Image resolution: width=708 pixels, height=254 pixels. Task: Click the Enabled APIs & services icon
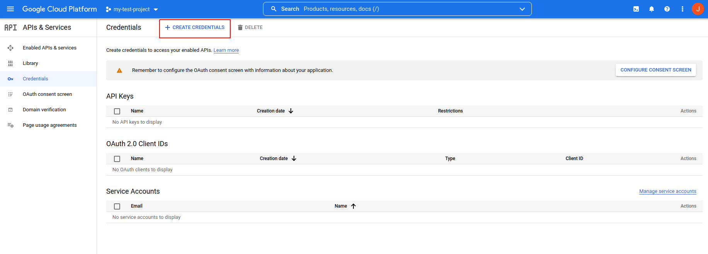click(10, 48)
